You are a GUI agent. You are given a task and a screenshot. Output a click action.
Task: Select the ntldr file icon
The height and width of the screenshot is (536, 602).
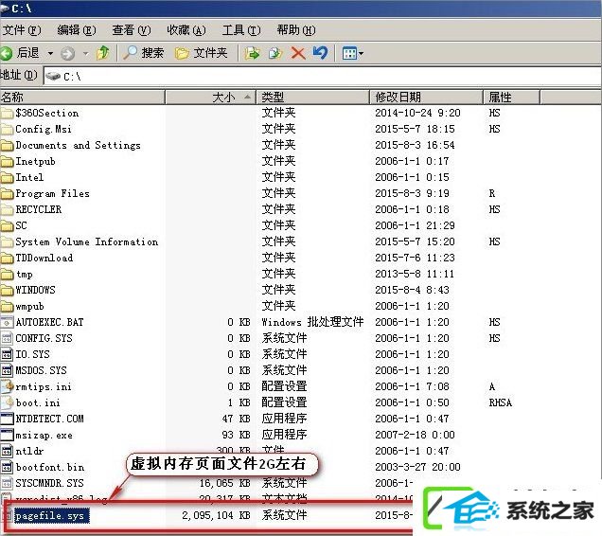pyautogui.click(x=7, y=451)
